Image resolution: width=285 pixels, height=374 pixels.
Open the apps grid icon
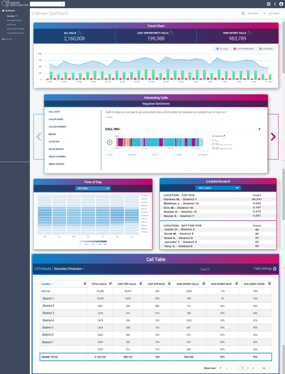click(x=269, y=4)
